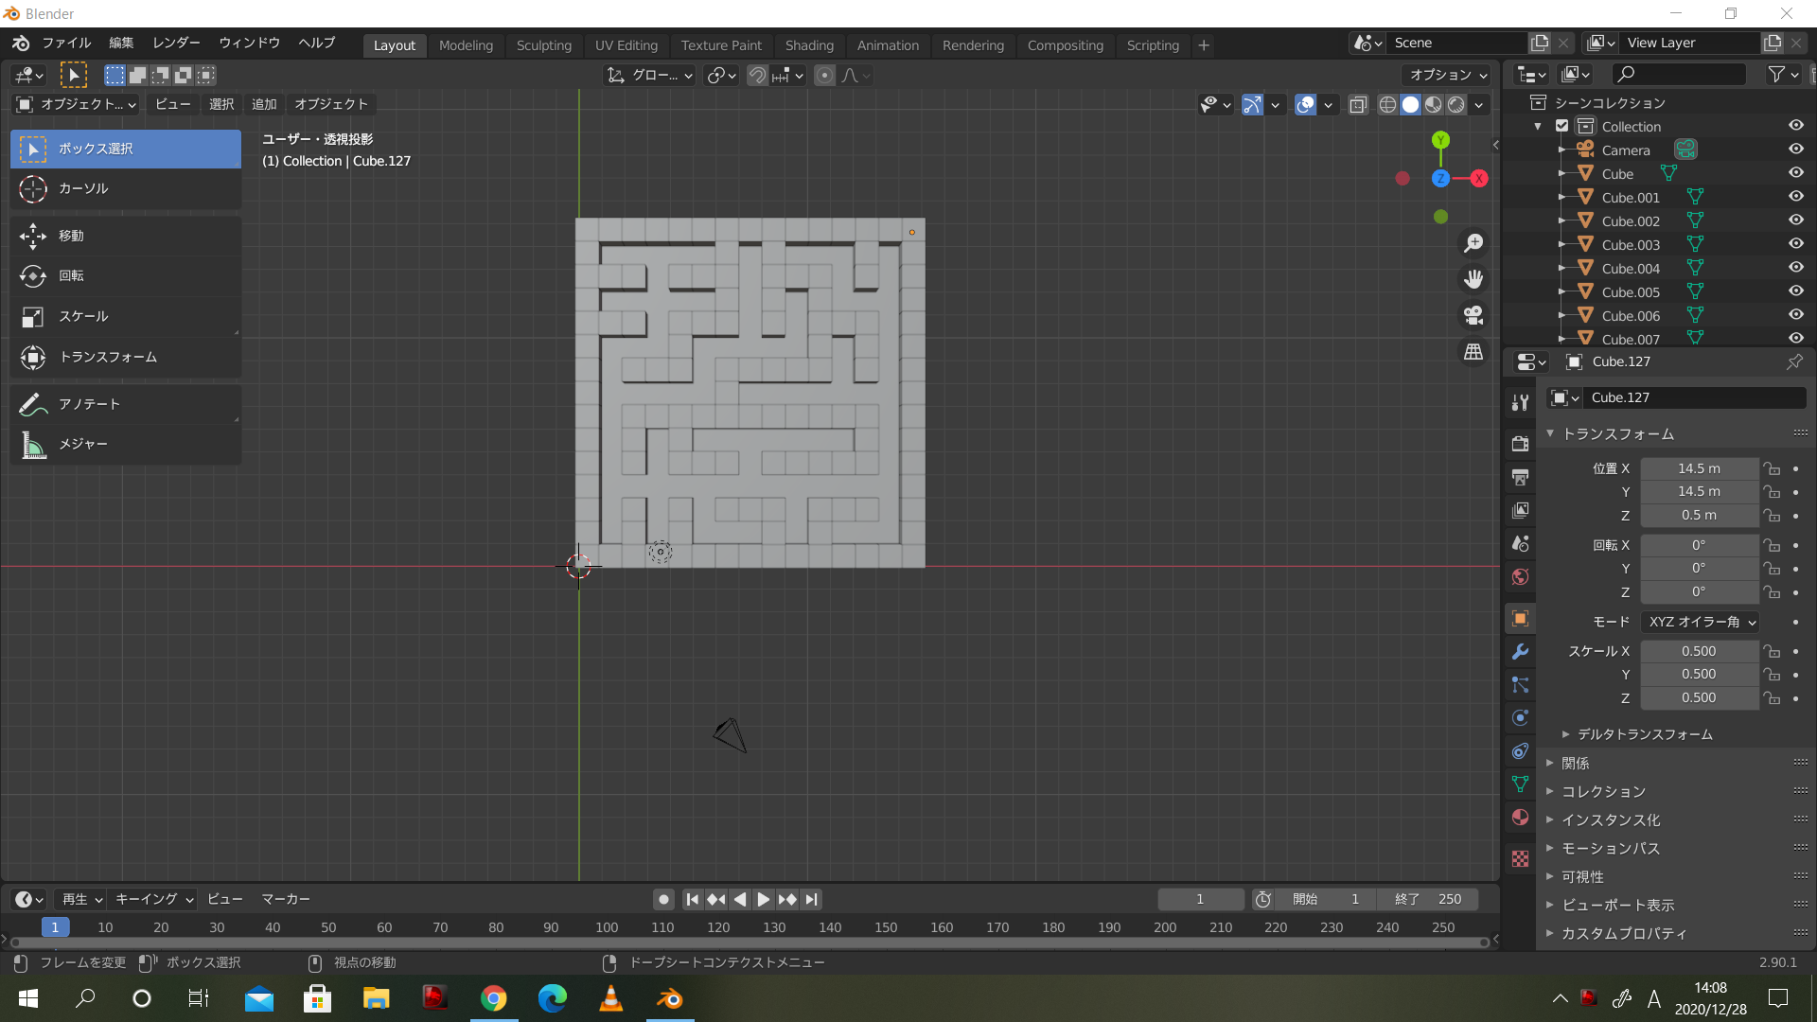Switch to the Shading workspace tab
The image size is (1817, 1022).
(x=809, y=44)
